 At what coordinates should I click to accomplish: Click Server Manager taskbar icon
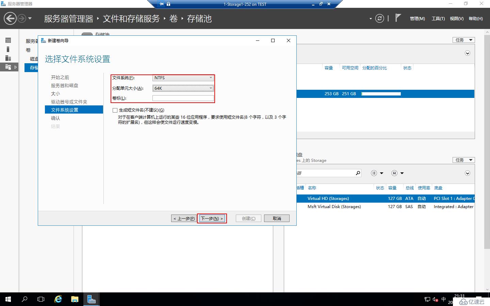point(91,299)
